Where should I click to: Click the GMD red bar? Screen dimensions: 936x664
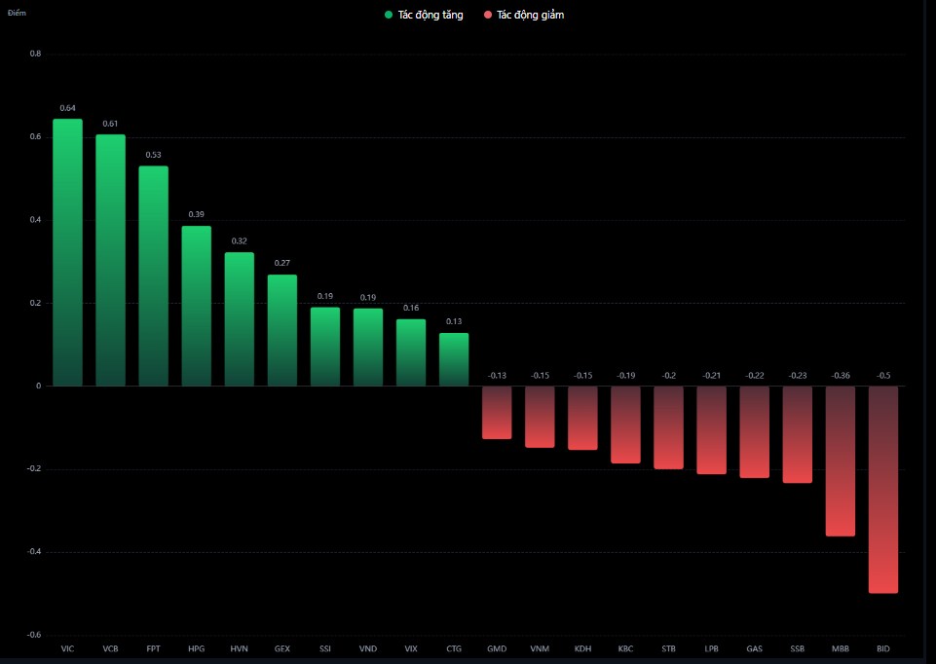tap(497, 413)
